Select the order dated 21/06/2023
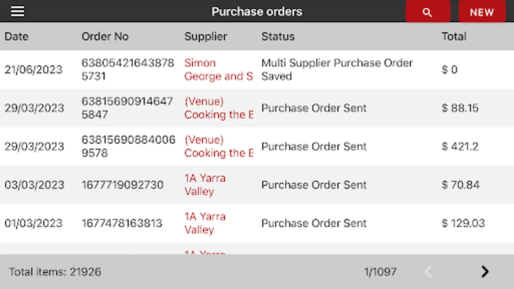Screen dimensions: 514x289 33,70
